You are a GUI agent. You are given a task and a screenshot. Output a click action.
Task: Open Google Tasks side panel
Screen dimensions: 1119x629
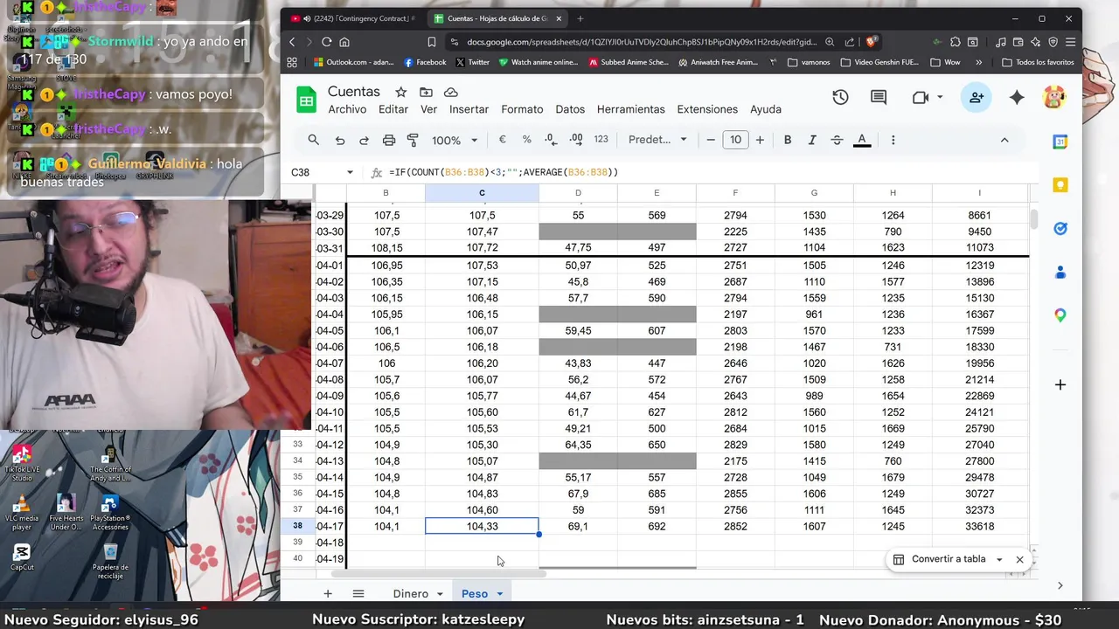point(1060,229)
